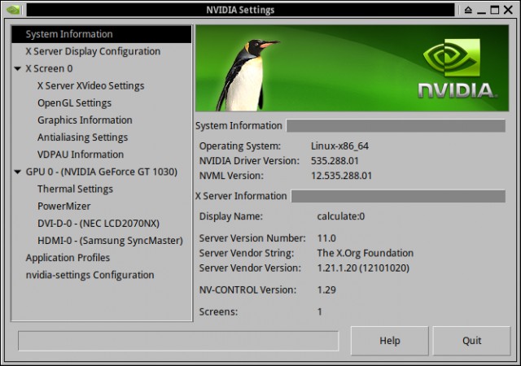
Task: Show Graphics Information page
Action: [x=85, y=120]
